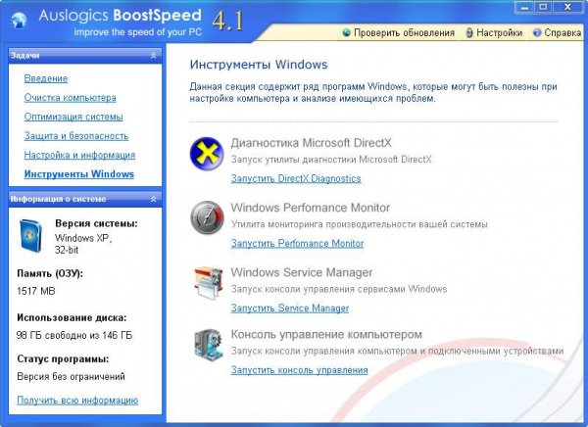
Task: Click the Версия без ограничений status text
Action: tap(71, 376)
